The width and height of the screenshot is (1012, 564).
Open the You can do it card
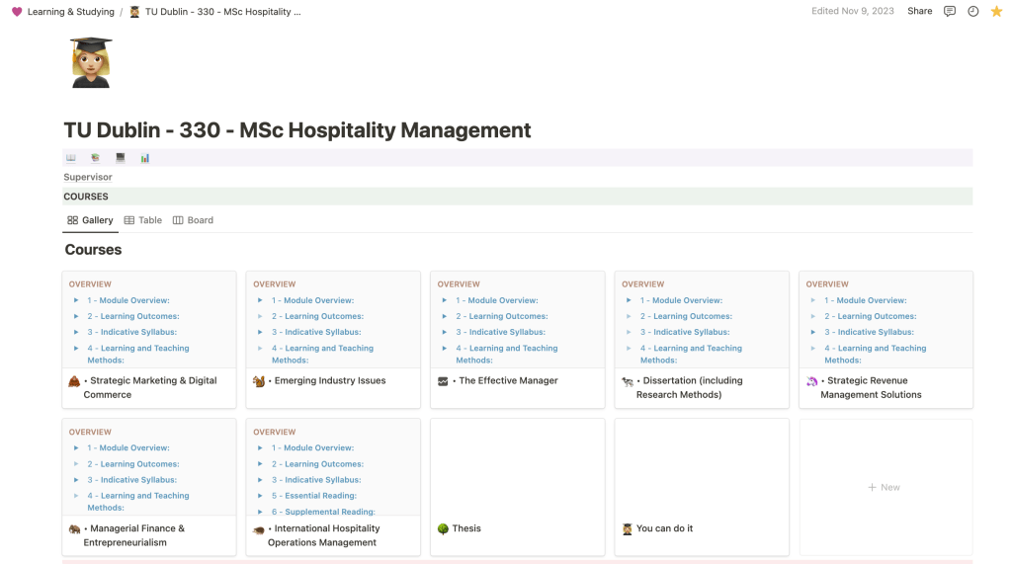(664, 528)
